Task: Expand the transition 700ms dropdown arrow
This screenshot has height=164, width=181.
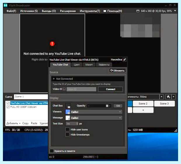Action: pos(161,97)
